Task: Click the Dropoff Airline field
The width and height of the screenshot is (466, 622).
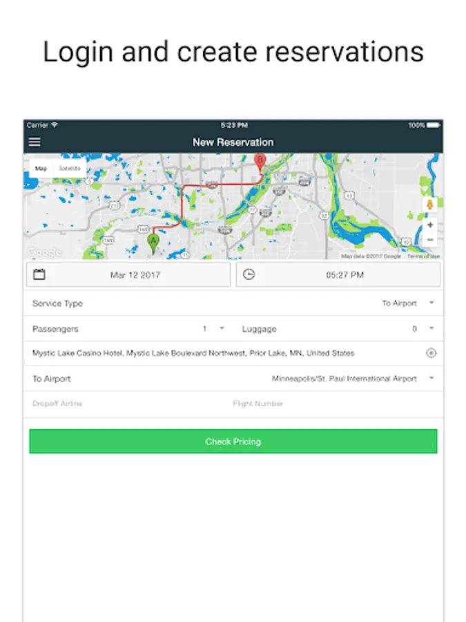Action: (127, 404)
